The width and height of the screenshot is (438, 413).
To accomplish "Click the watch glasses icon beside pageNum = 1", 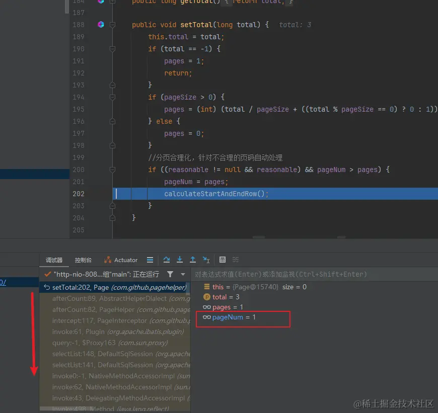I will (x=207, y=317).
